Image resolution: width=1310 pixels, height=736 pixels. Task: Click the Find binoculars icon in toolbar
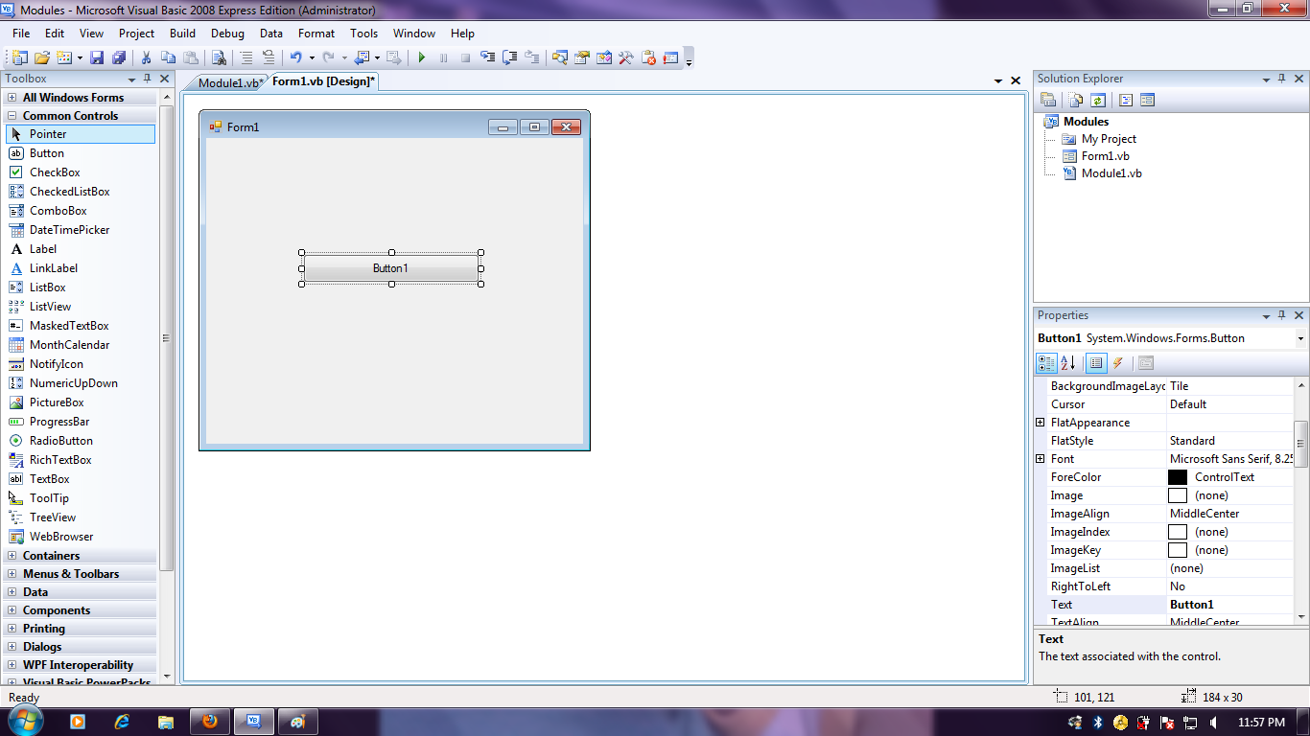tap(220, 57)
